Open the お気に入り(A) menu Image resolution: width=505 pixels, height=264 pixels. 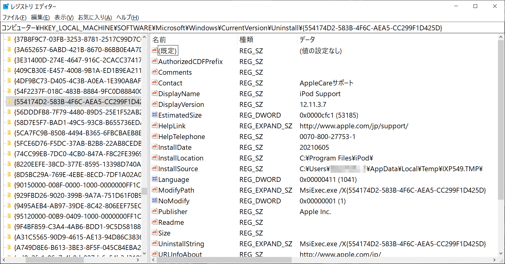pyautogui.click(x=95, y=17)
